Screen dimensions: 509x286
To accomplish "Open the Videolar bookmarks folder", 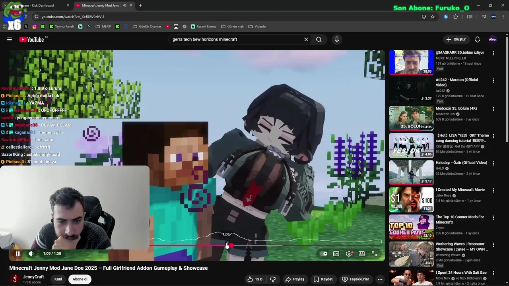I will pyautogui.click(x=257, y=27).
